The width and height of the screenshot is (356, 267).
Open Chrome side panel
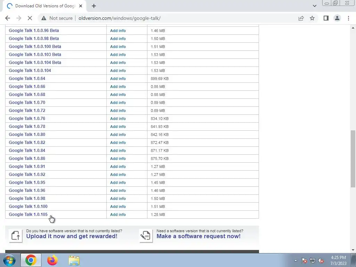tap(326, 18)
